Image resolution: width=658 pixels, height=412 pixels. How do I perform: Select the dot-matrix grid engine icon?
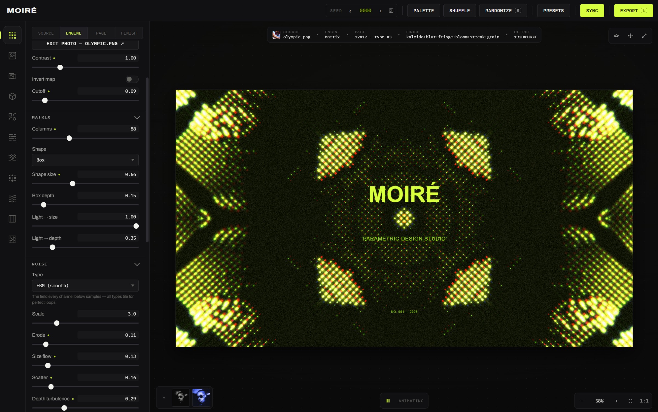pos(12,35)
